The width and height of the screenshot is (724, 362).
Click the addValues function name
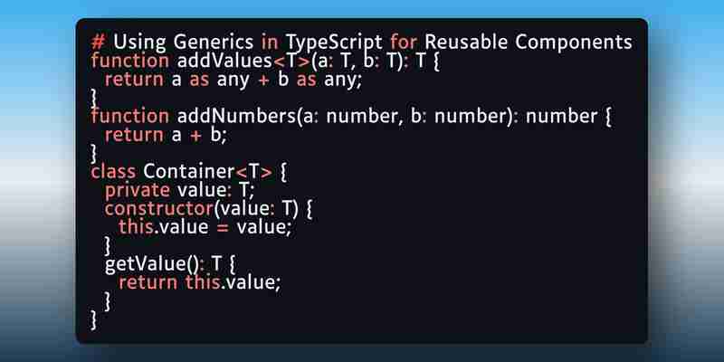pyautogui.click(x=224, y=61)
